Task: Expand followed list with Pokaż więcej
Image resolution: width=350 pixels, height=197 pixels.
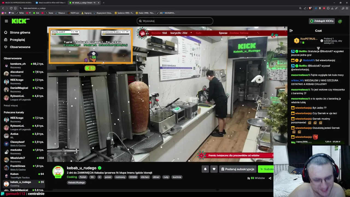Action: click(x=11, y=106)
